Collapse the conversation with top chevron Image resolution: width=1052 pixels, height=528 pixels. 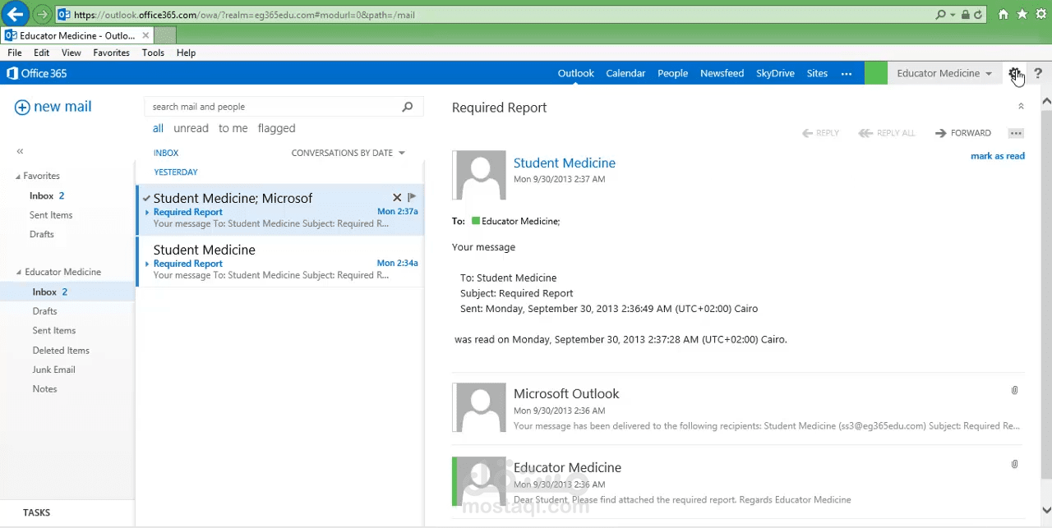(x=1021, y=106)
